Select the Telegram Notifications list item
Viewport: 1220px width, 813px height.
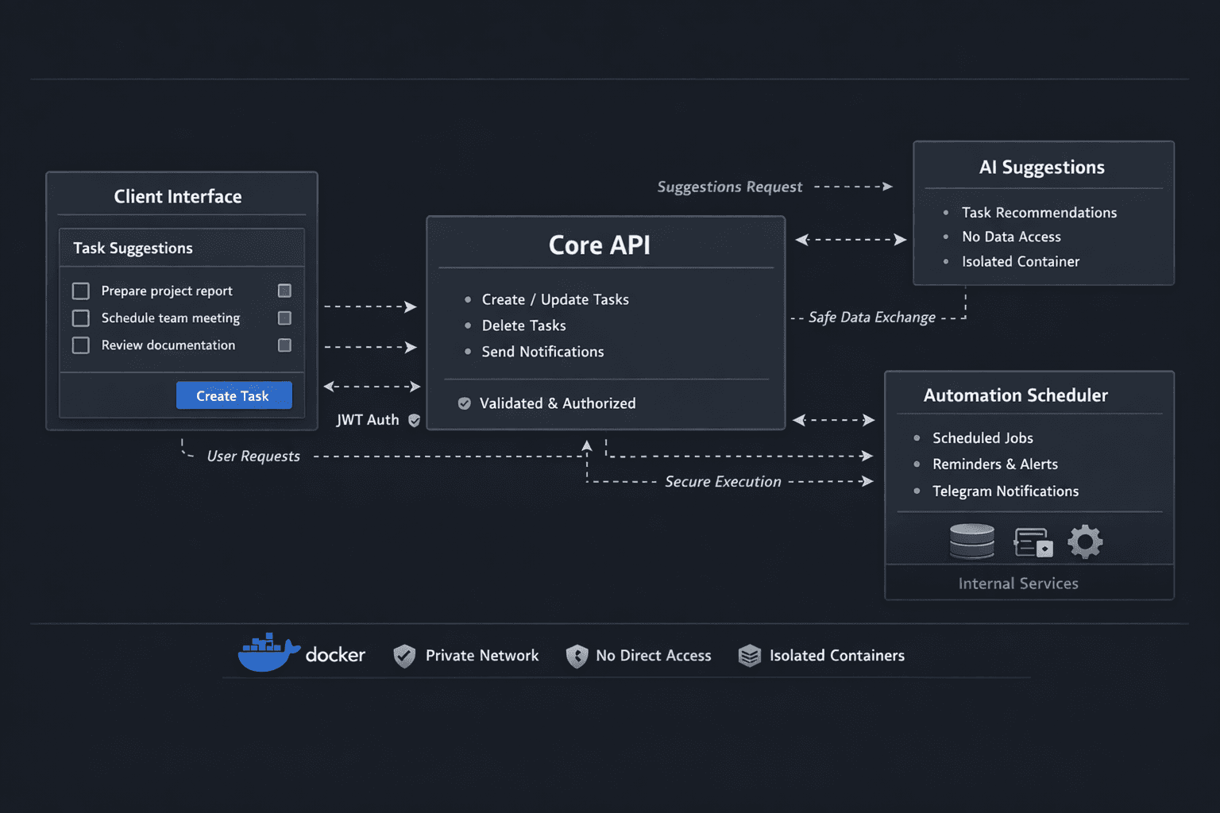(x=1006, y=491)
